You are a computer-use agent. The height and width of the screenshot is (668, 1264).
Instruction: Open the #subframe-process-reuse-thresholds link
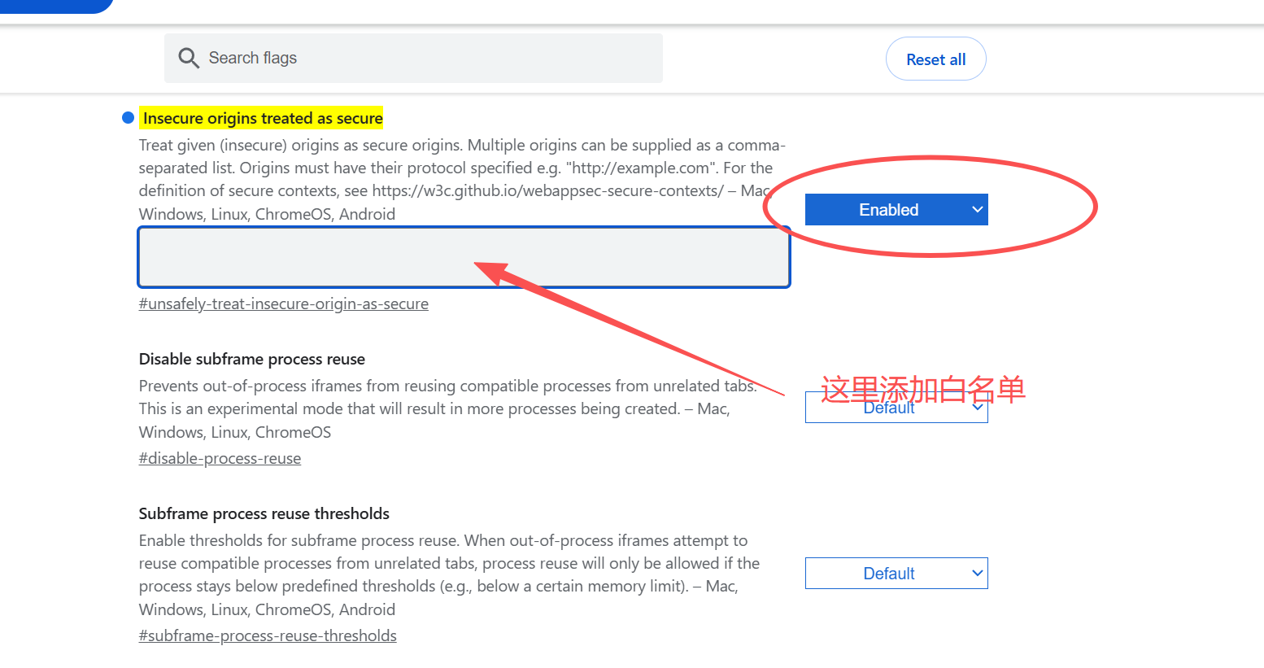coord(268,635)
